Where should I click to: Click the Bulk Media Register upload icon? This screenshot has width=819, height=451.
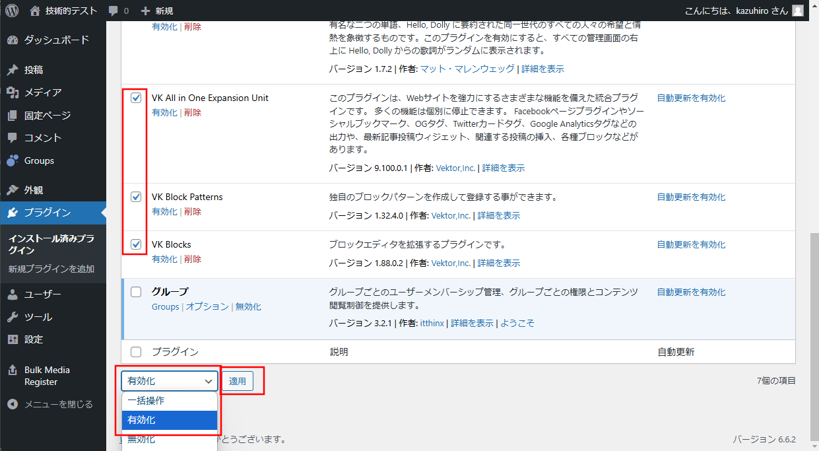(13, 370)
